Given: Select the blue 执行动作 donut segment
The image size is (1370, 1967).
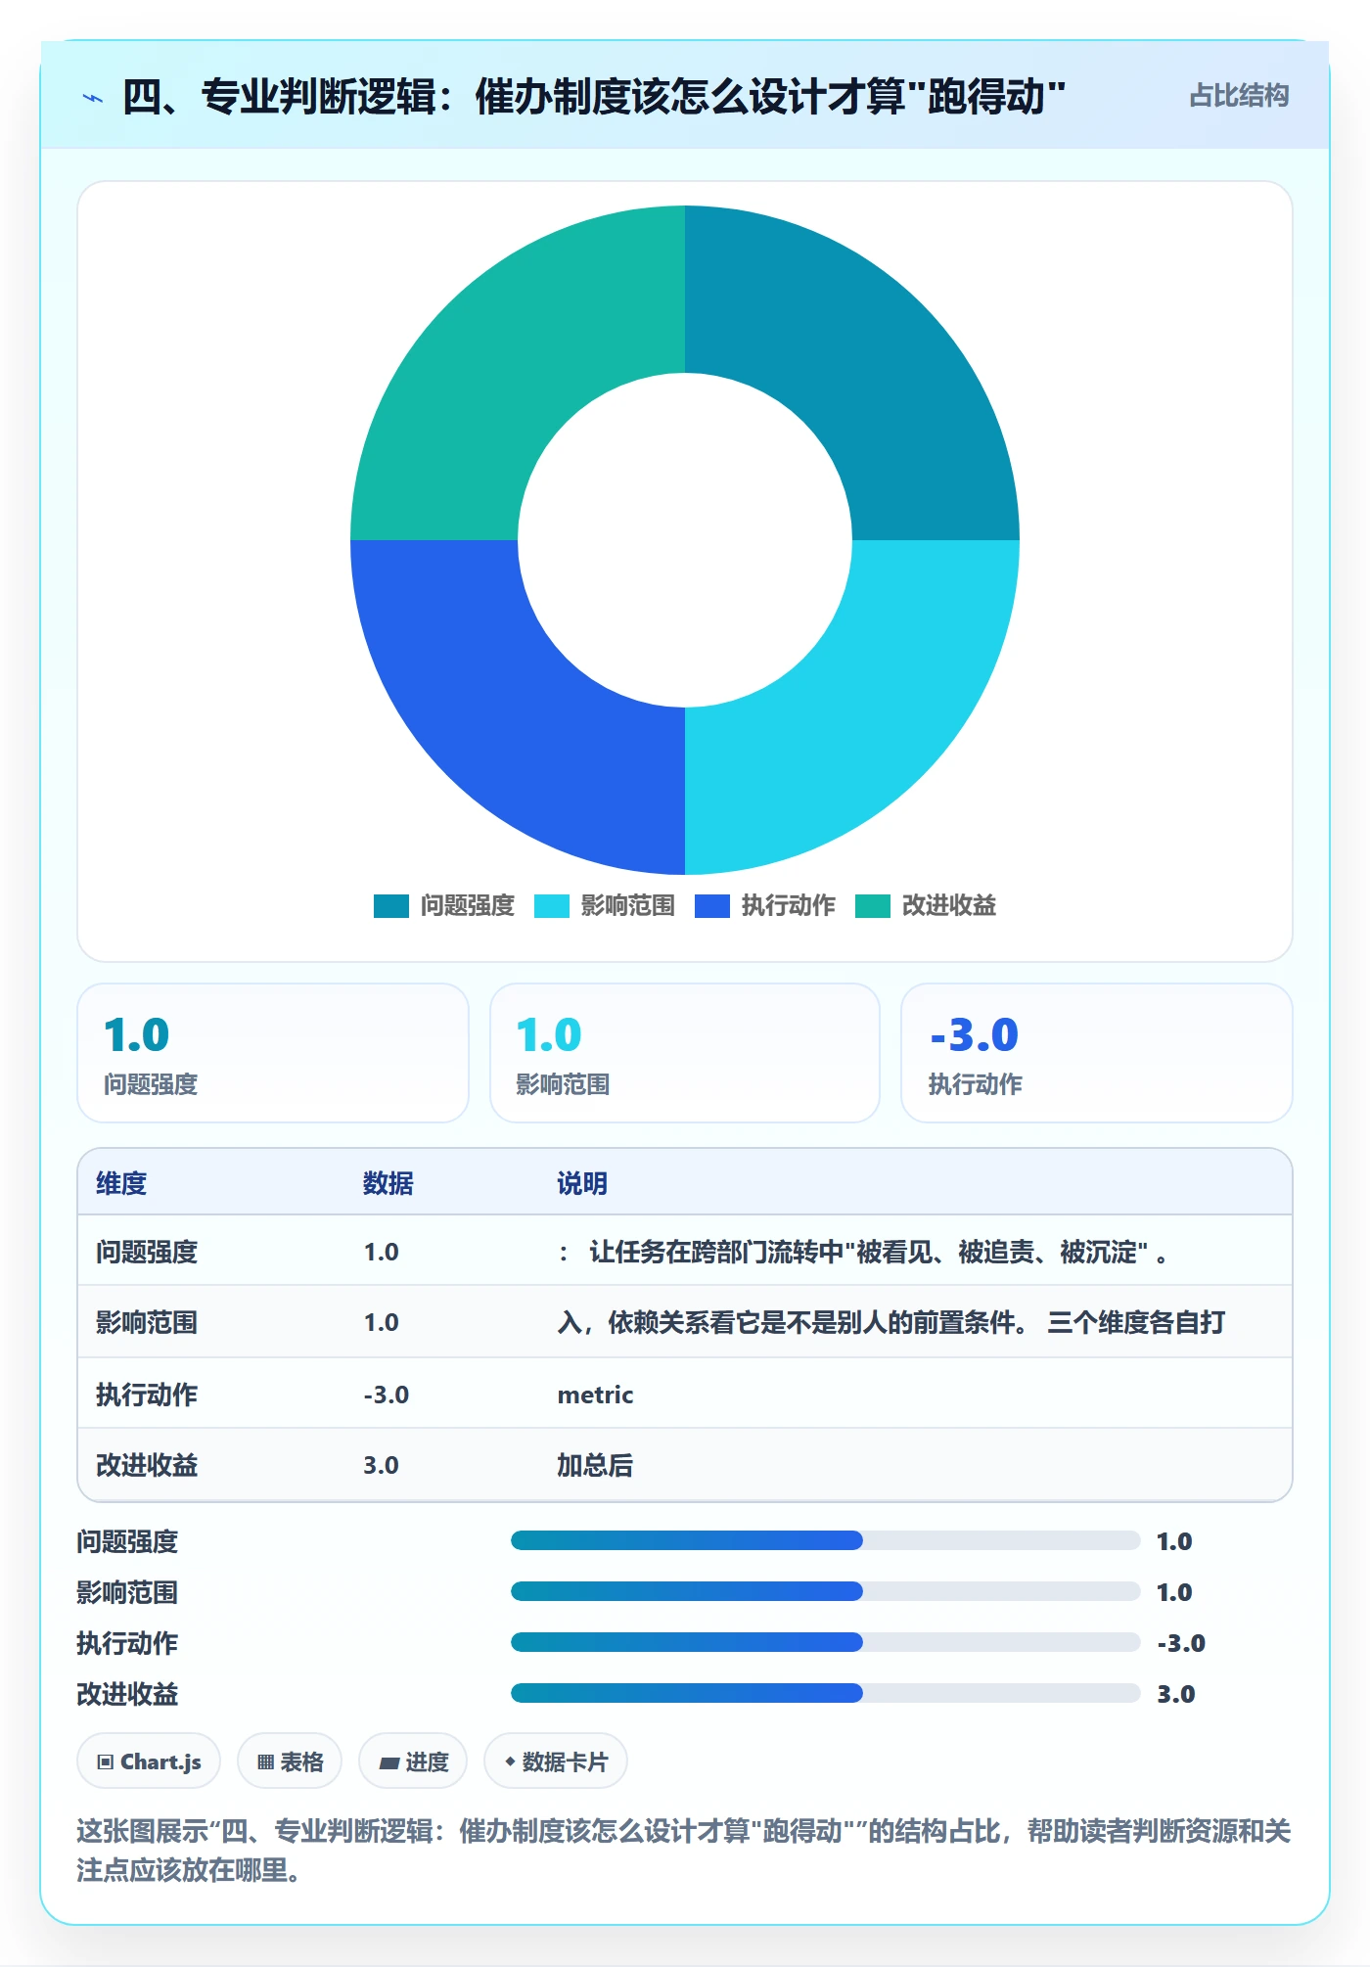Looking at the screenshot, I should tap(507, 718).
